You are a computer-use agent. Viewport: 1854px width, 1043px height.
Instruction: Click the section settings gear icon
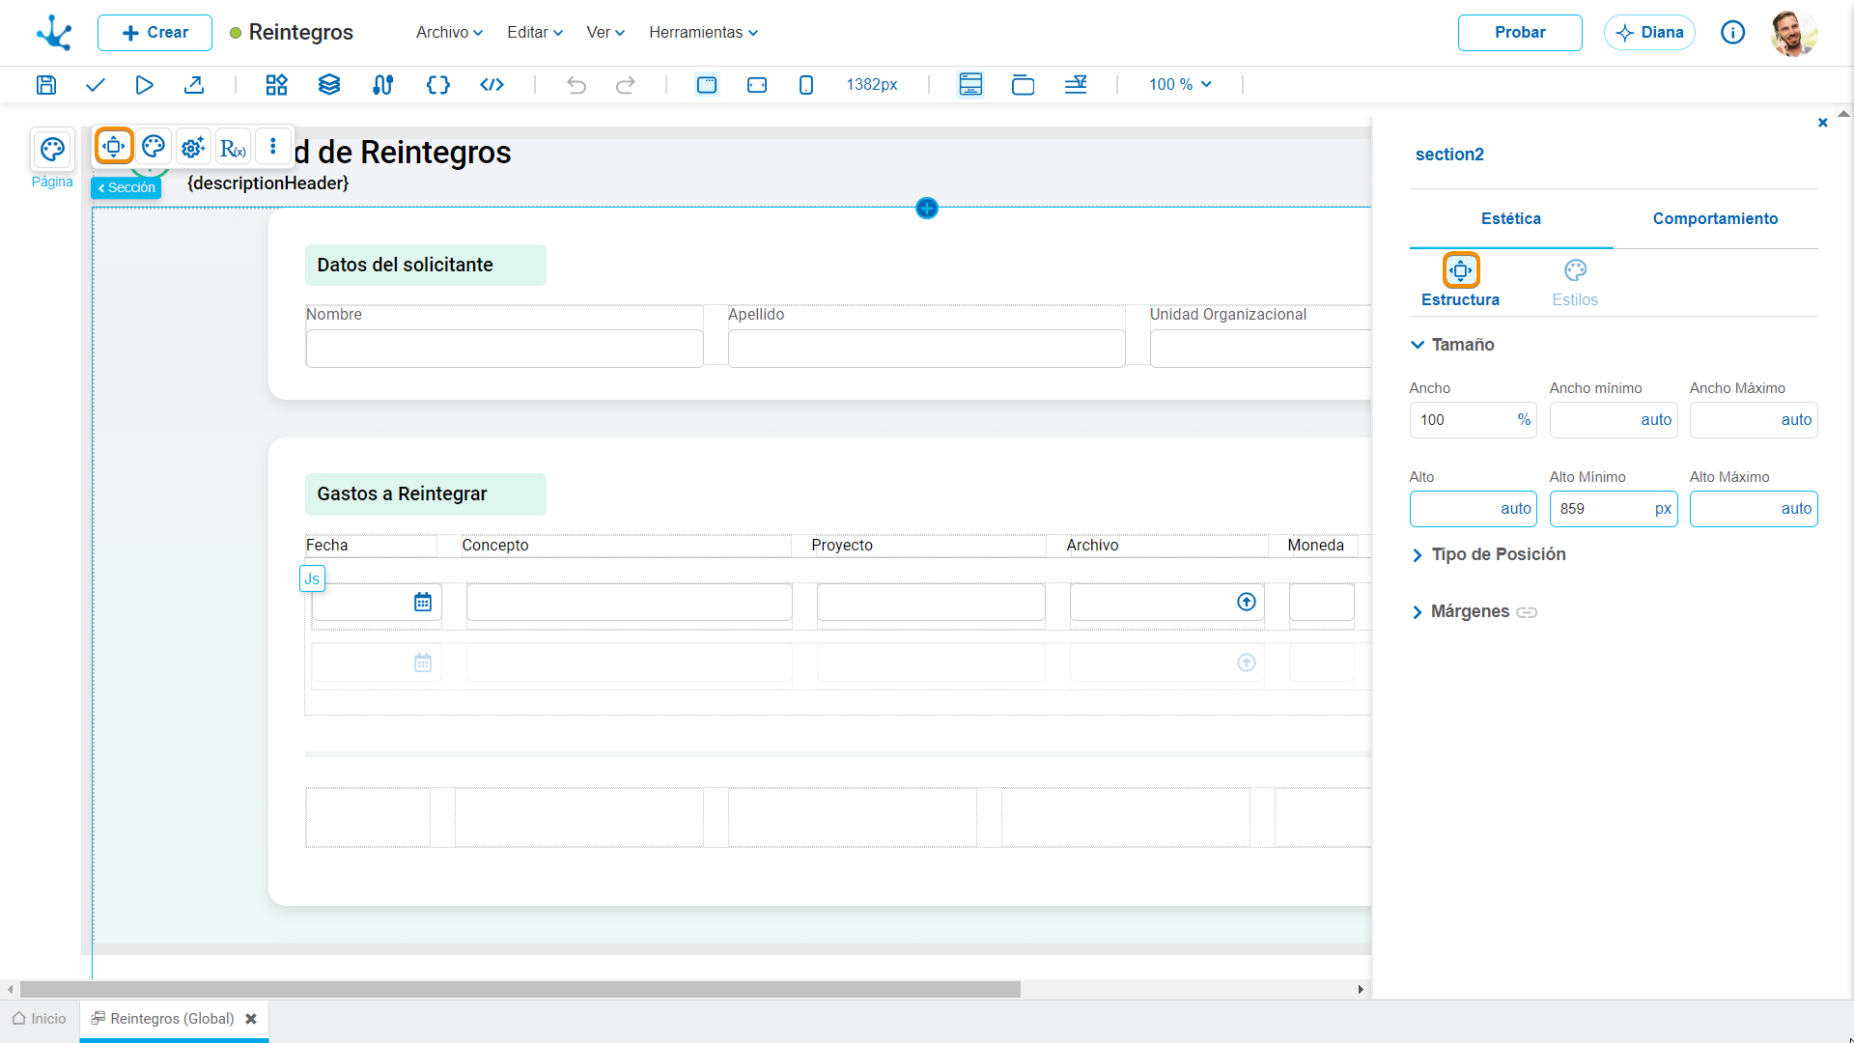pyautogui.click(x=193, y=147)
